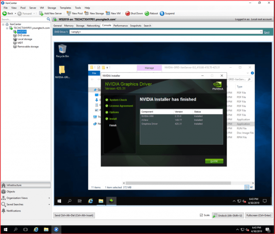Image resolution: width=275 pixels, height=234 pixels.
Task: Select Removable storage node
Action: [x=28, y=47]
